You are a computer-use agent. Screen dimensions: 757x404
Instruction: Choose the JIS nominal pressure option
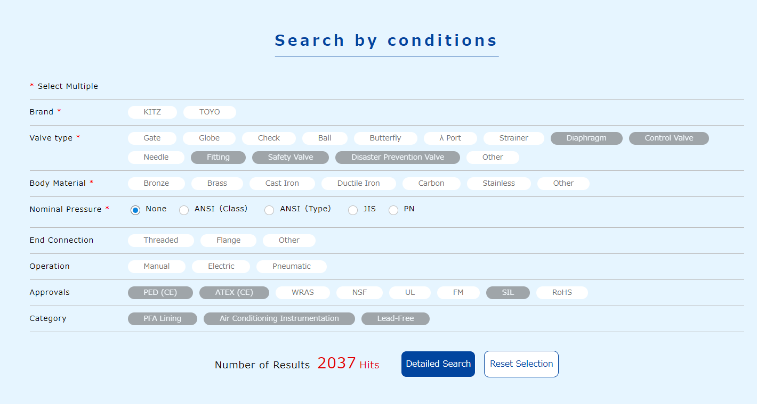pyautogui.click(x=352, y=210)
